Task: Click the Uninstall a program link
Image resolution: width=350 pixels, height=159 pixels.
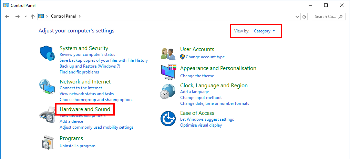Action: point(78,146)
